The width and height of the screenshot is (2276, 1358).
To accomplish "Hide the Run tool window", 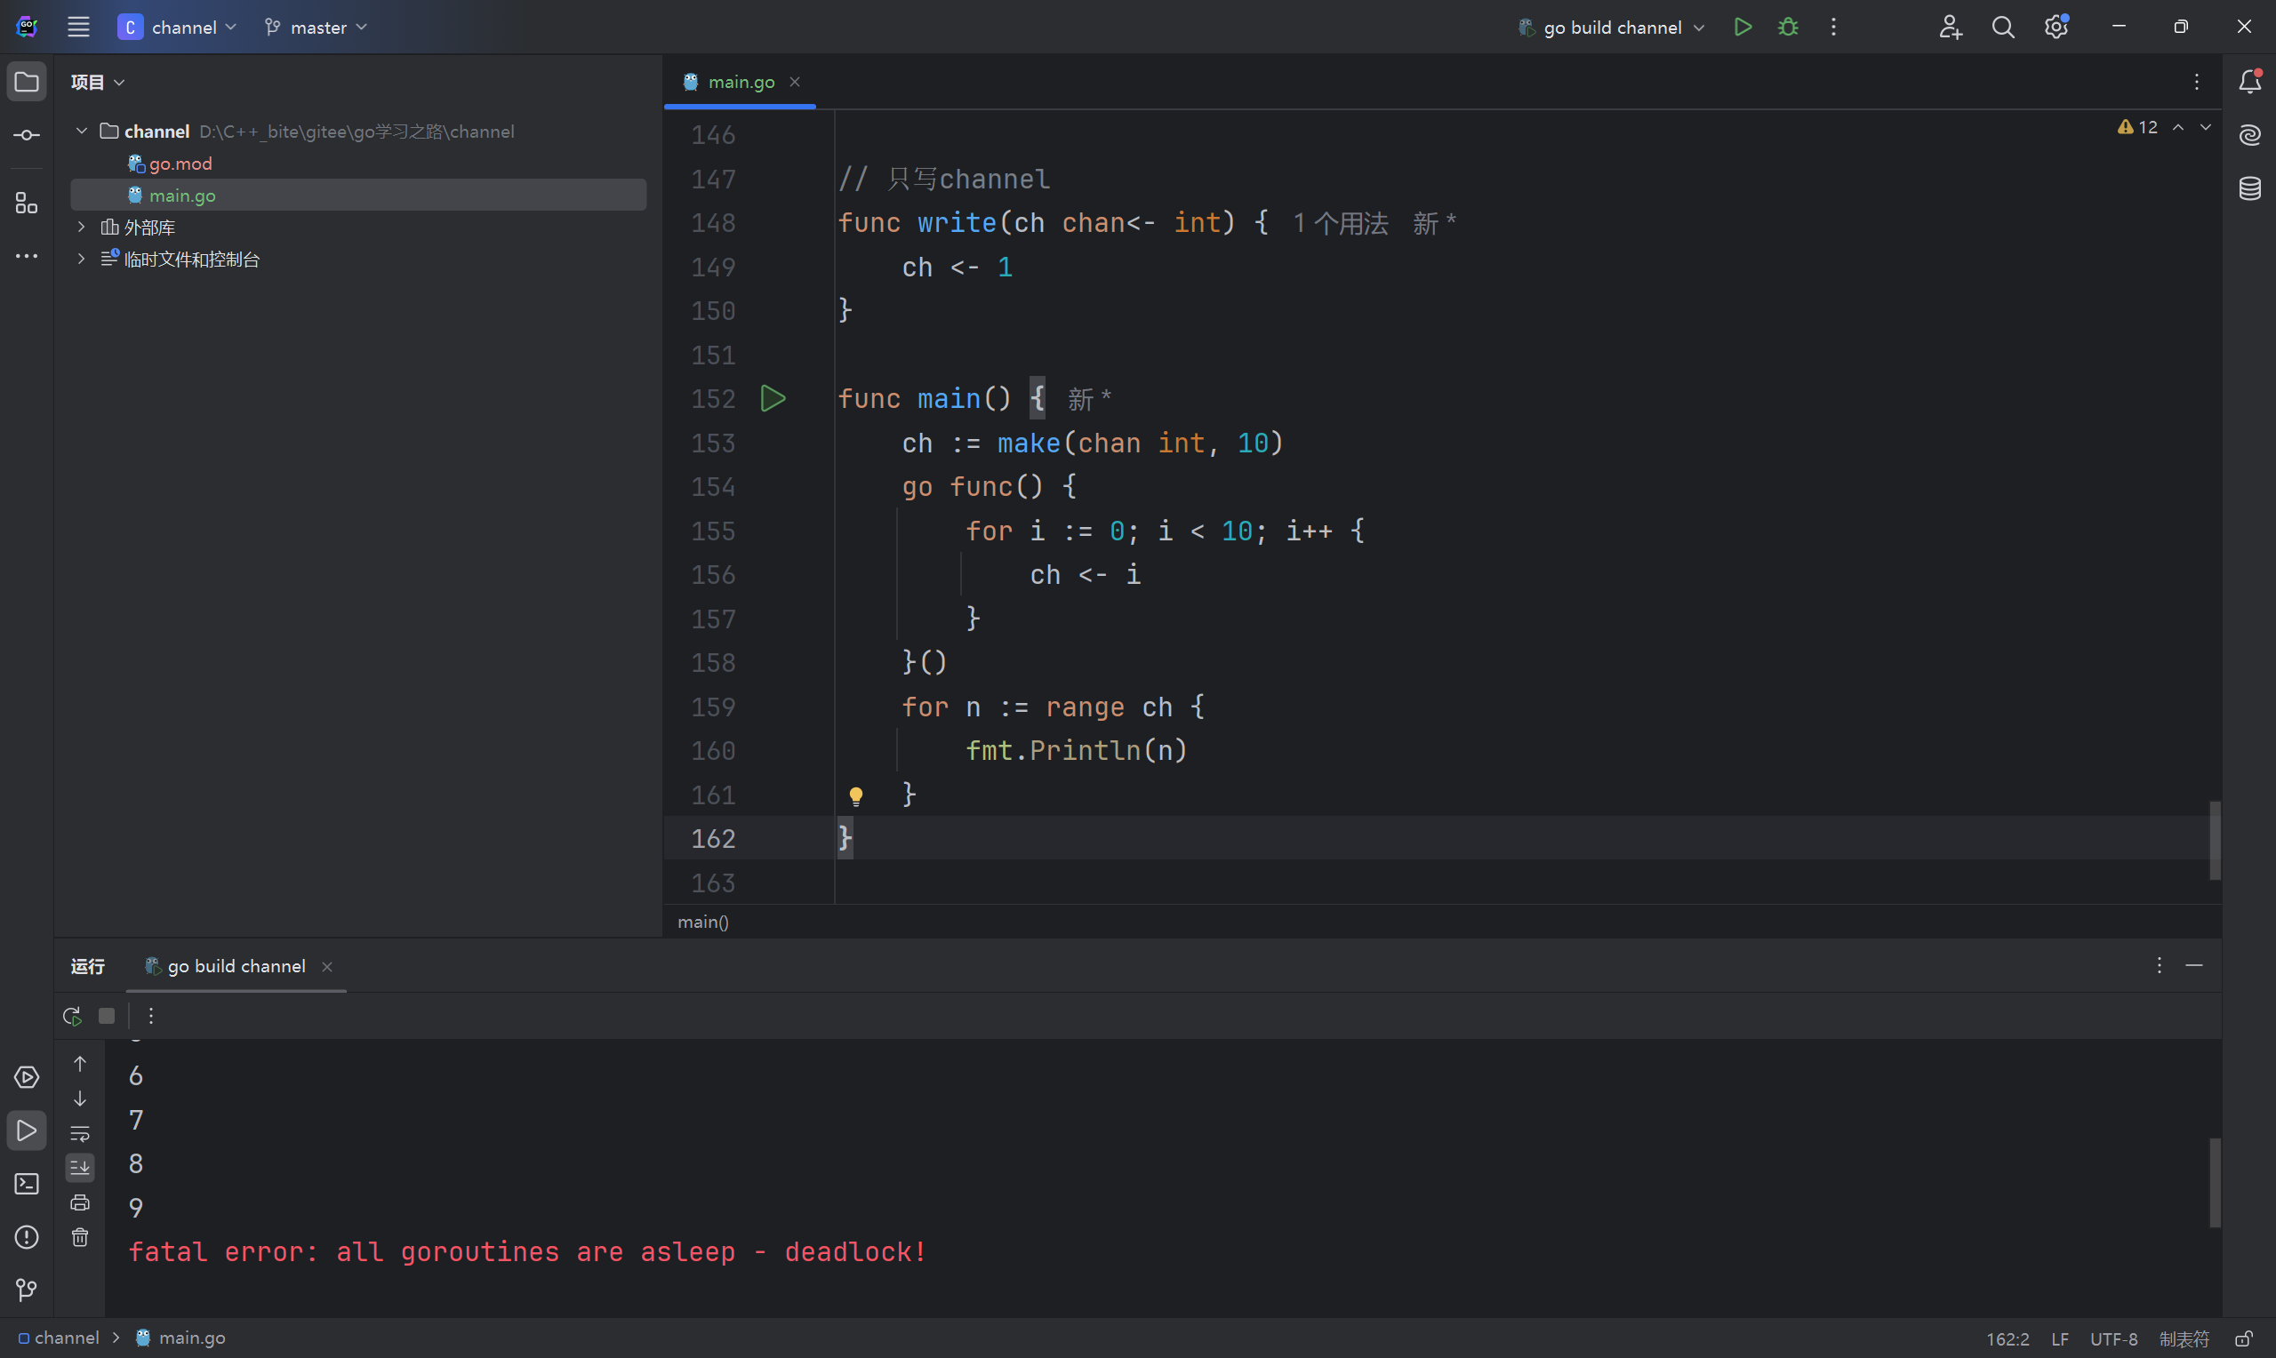I will (x=2194, y=966).
